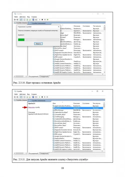Image resolution: width=125 pixels, height=177 pixels.
Task: Sort by the Тип запуска column header in Fig. 2.3.11
Action: click(96, 103)
